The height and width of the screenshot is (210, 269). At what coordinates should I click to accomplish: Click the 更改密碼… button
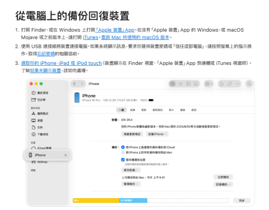point(131,170)
